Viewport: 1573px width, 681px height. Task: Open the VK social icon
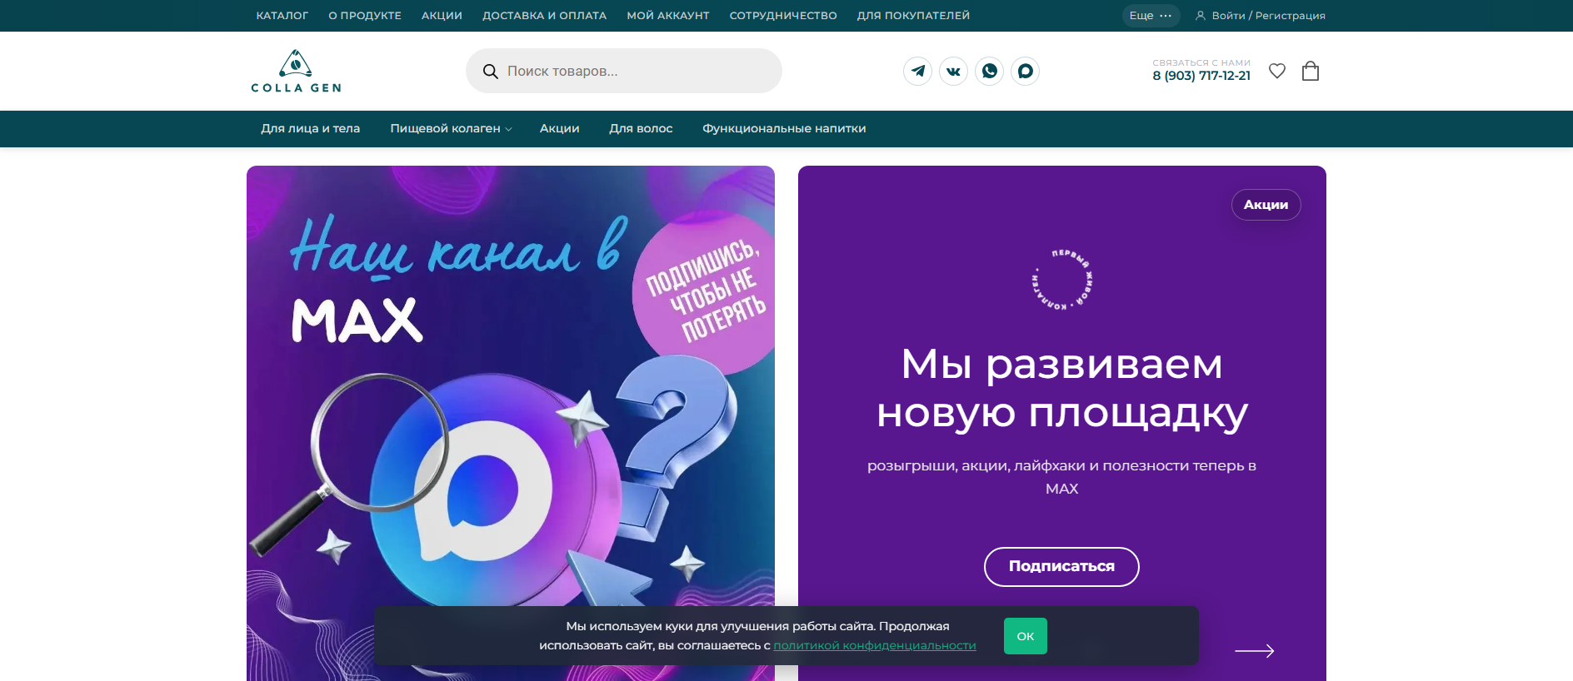click(x=953, y=71)
